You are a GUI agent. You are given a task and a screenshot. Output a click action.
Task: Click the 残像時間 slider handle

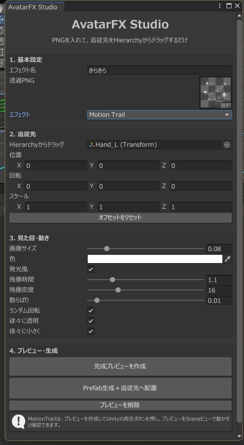(112, 280)
